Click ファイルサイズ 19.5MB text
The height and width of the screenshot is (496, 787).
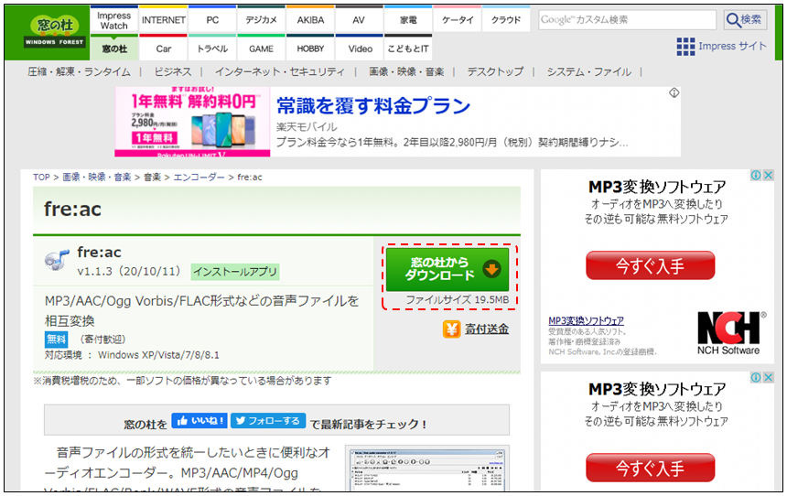[x=458, y=300]
